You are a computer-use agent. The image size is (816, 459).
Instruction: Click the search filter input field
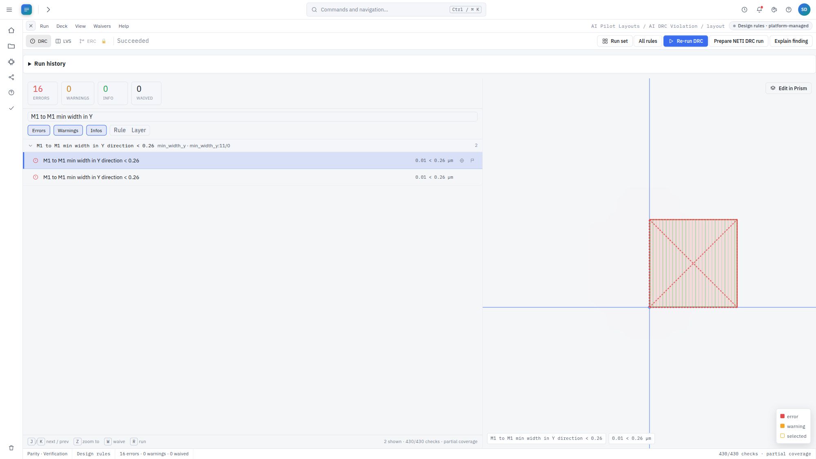click(x=253, y=117)
